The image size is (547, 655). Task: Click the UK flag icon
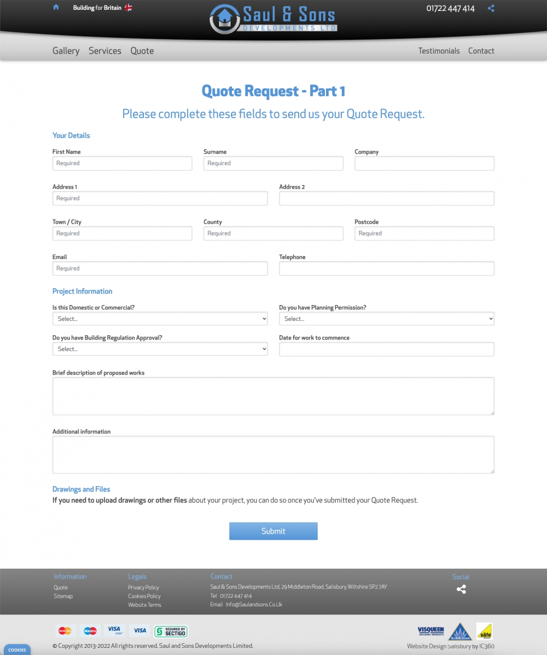pos(128,8)
